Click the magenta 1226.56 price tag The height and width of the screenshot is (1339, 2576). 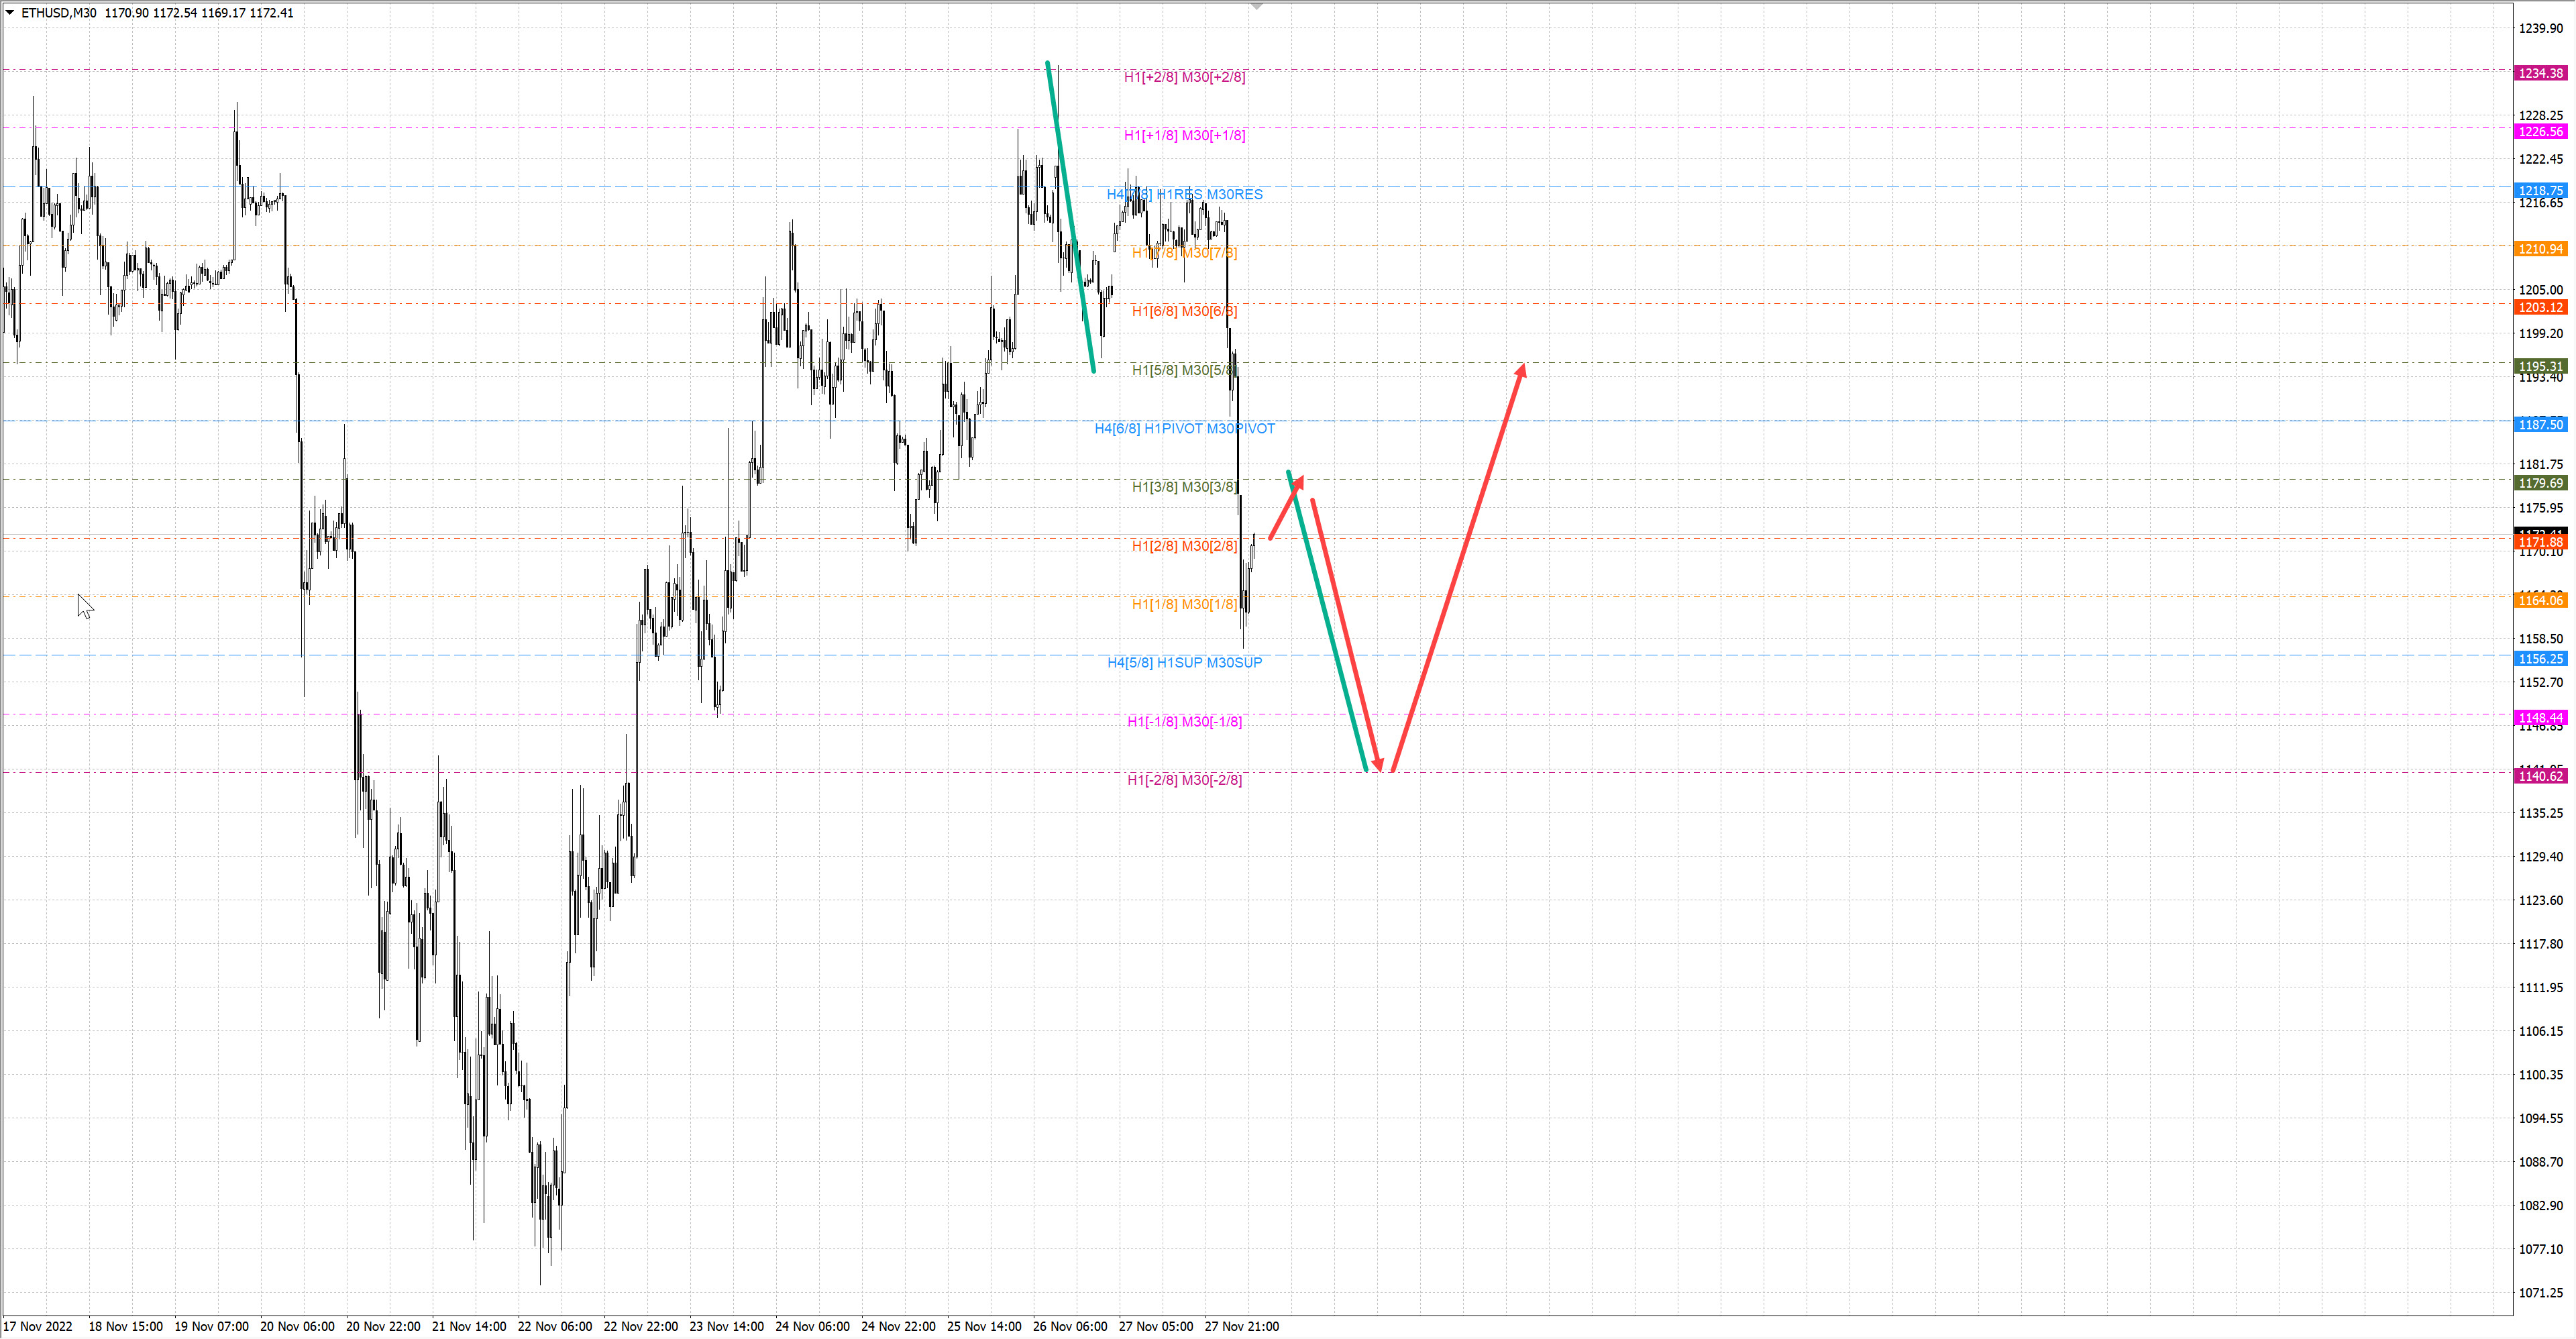[x=2540, y=132]
